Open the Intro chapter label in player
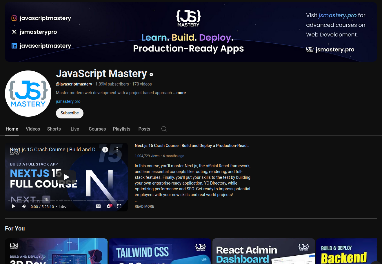This screenshot has height=264, width=382. click(x=63, y=207)
